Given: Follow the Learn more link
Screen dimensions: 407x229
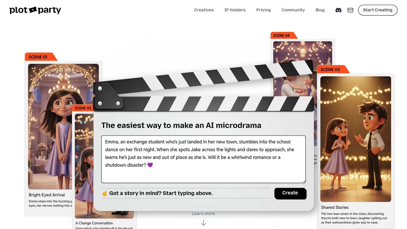Looking at the screenshot, I should (203, 213).
